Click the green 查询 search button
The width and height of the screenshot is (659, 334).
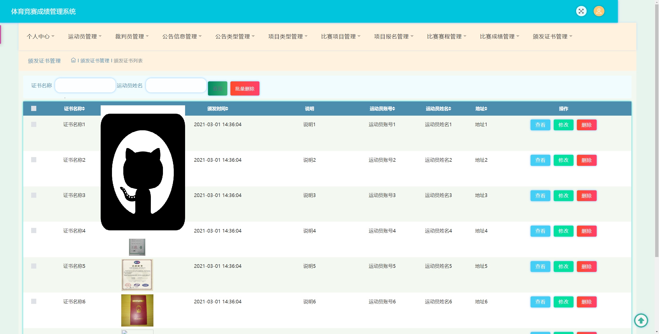click(218, 89)
